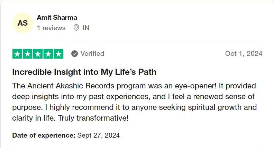The image size is (274, 148).
Task: Click the fourth green rating star
Action: [48, 54]
